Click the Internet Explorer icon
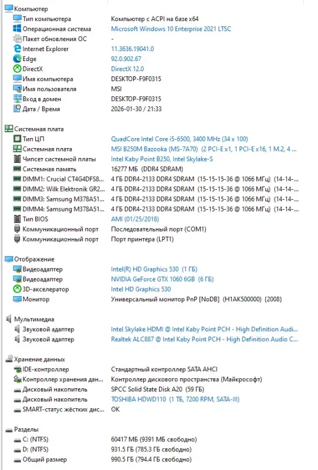 click(x=17, y=49)
